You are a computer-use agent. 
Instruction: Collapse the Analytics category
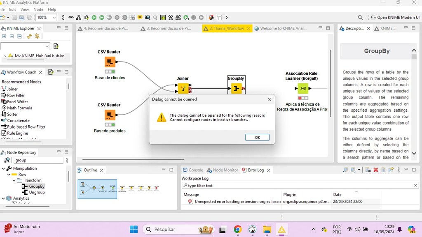click(3, 198)
